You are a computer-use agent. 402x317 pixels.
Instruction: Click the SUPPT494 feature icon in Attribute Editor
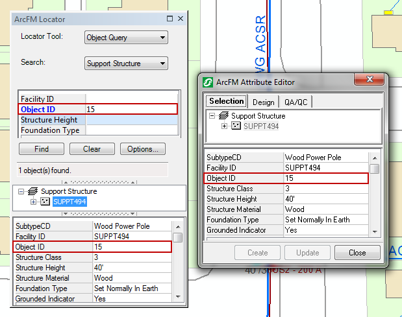coord(236,126)
